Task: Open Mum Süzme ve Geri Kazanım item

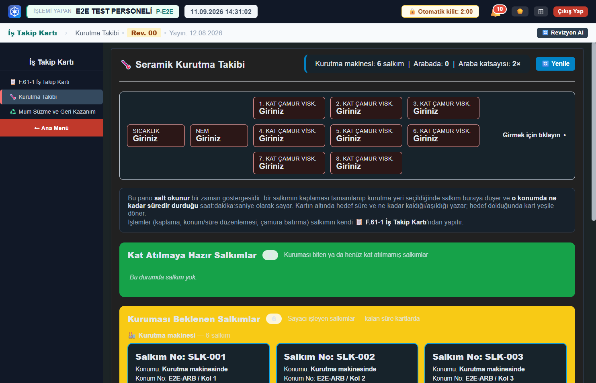Action: click(x=51, y=112)
